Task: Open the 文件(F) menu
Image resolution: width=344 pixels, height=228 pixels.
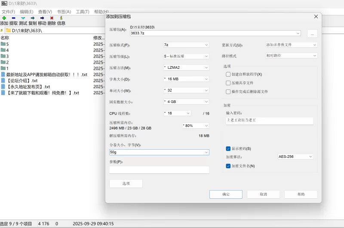Action: point(8,12)
